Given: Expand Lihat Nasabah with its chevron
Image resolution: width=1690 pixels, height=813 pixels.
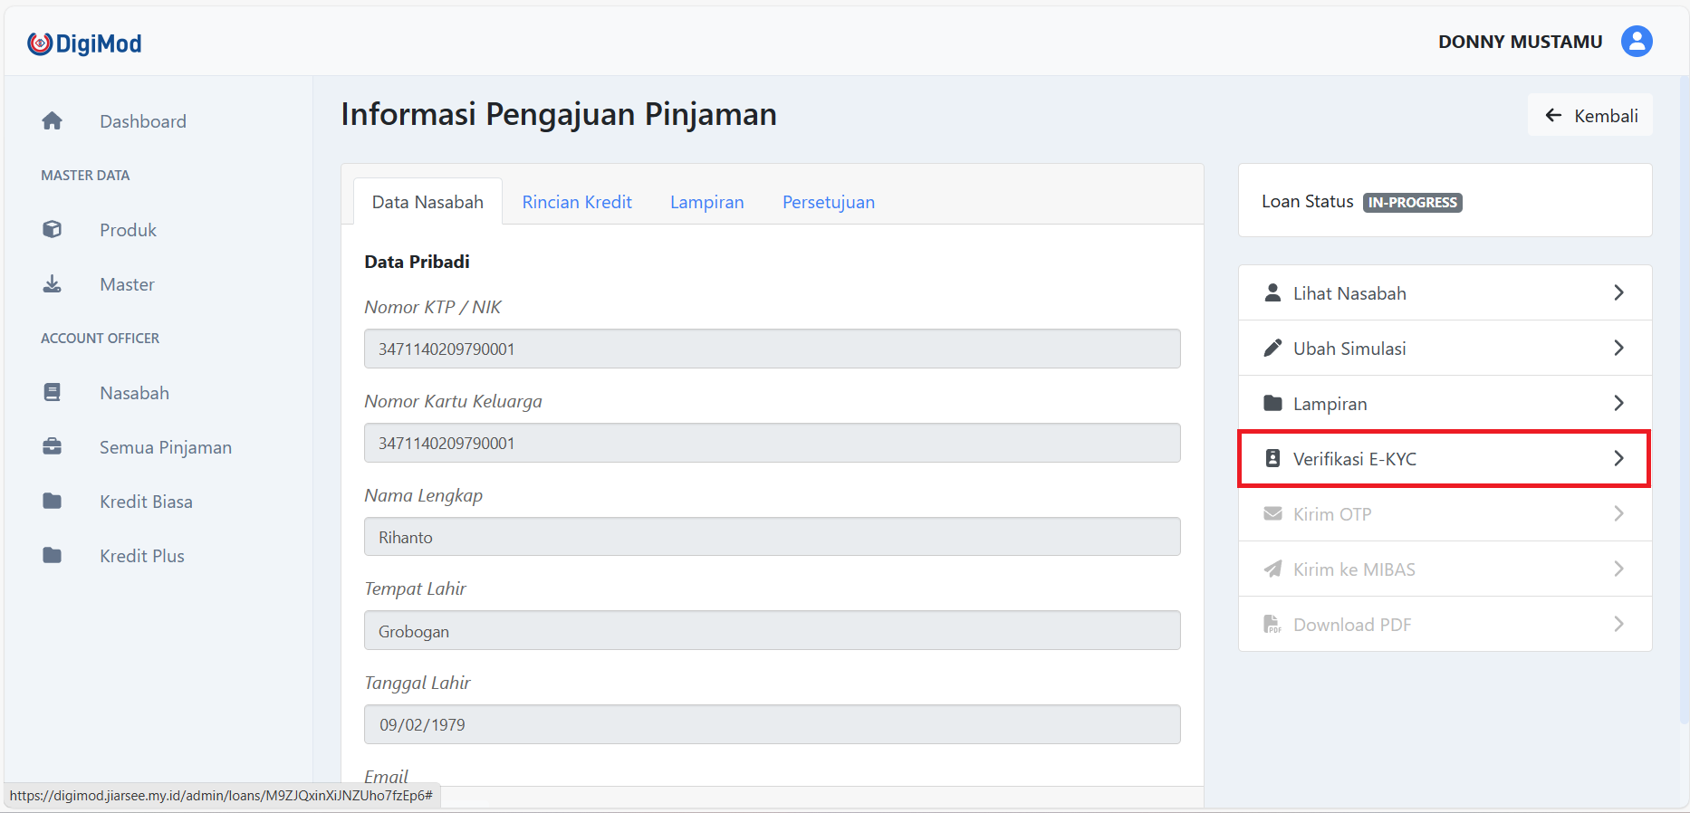Looking at the screenshot, I should [1618, 293].
